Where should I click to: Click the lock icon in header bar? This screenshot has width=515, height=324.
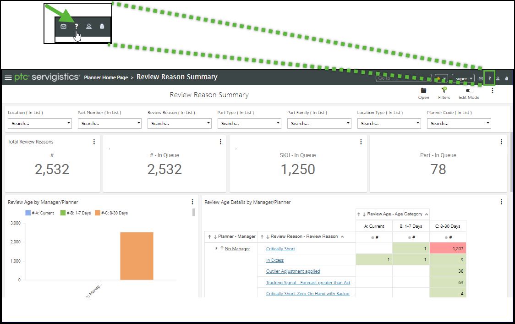click(506, 78)
